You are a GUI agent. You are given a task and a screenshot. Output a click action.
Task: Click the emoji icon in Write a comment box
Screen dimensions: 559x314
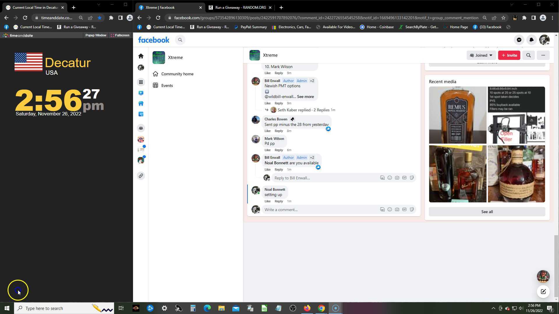coord(390,209)
